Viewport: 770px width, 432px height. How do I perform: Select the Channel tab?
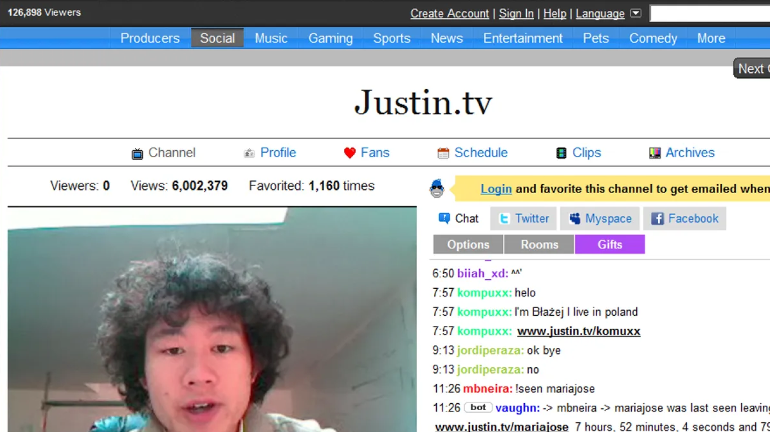click(172, 153)
